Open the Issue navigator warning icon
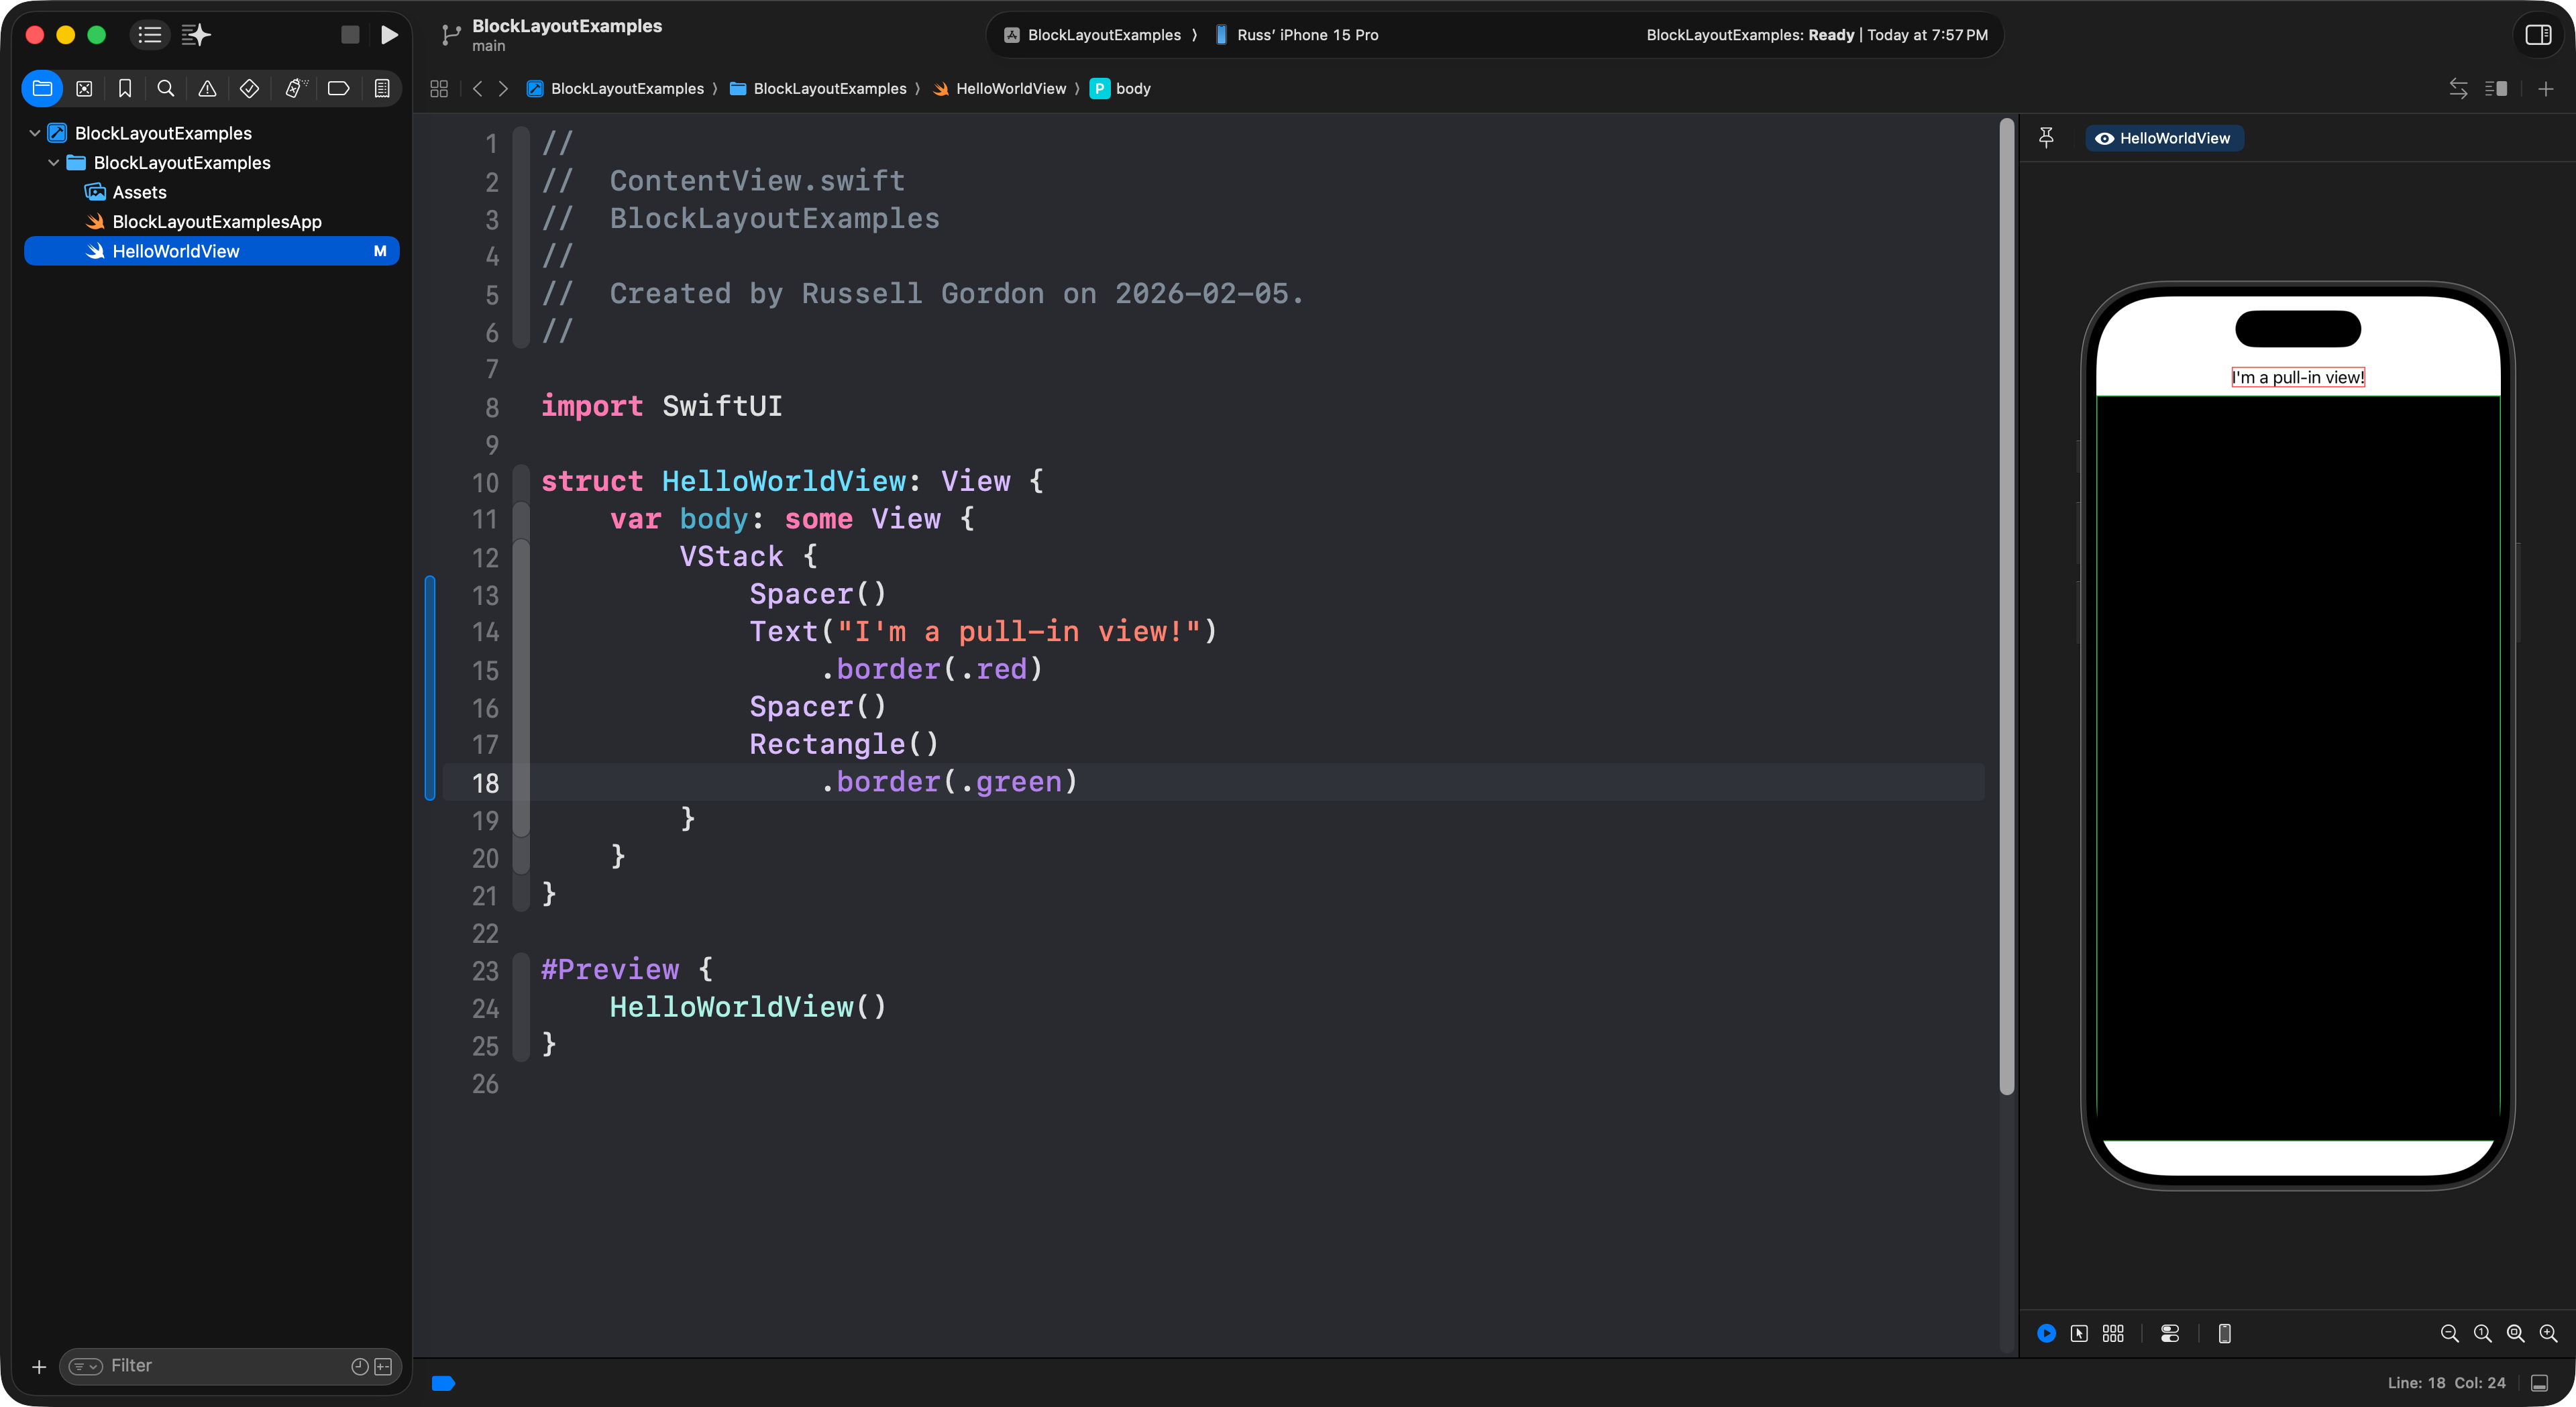The width and height of the screenshot is (2576, 1407). coord(207,88)
